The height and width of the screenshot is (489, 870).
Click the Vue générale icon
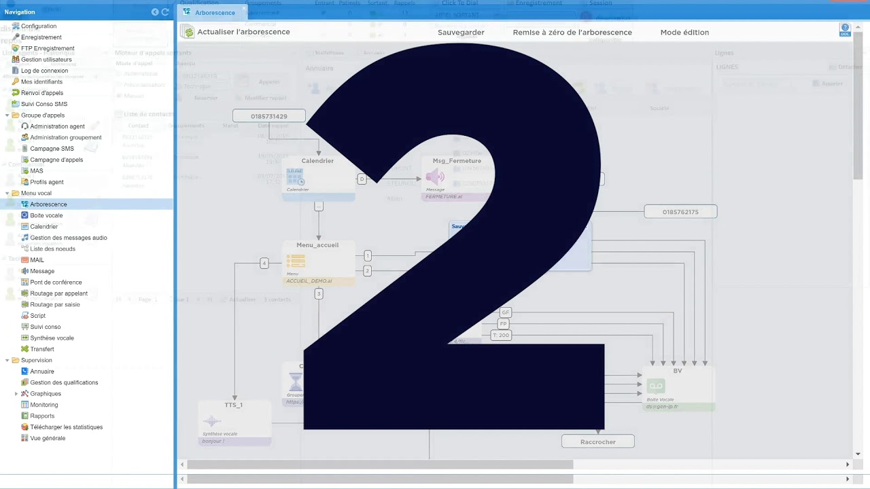24,438
